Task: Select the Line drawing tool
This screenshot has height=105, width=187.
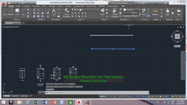Action: (4, 12)
